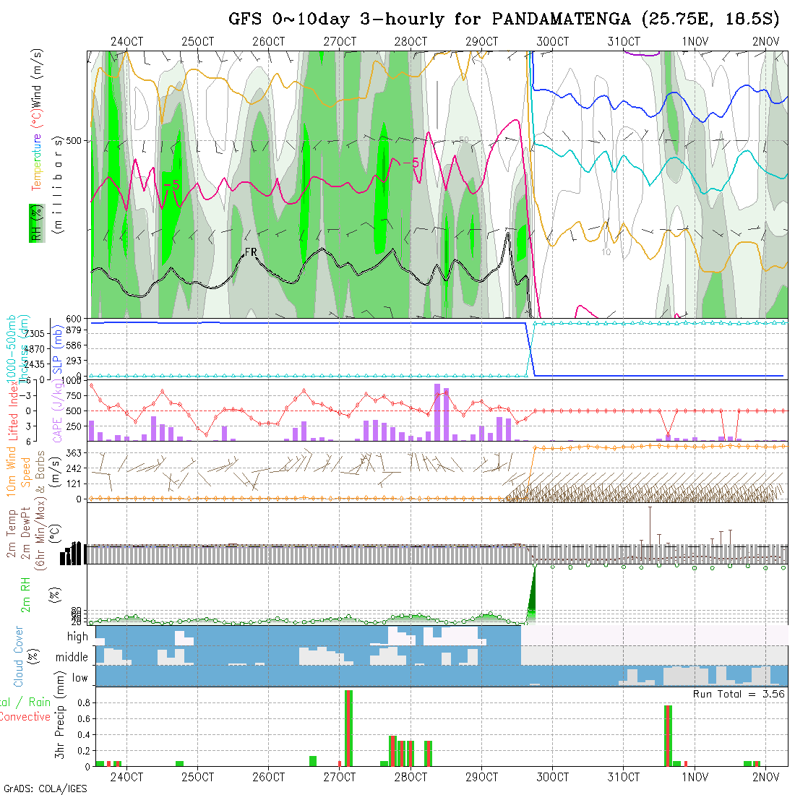
Task: Select the 2NOV label on the bottom axis
Action: coord(765,777)
